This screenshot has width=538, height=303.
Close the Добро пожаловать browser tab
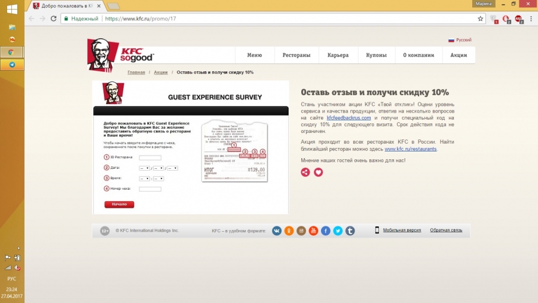(99, 6)
